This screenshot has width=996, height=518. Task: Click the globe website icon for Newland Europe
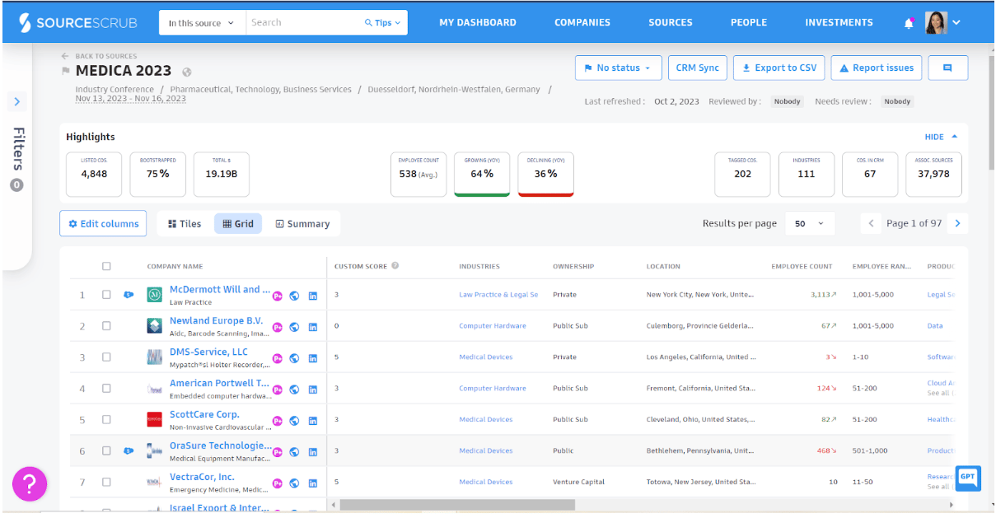[x=295, y=326]
